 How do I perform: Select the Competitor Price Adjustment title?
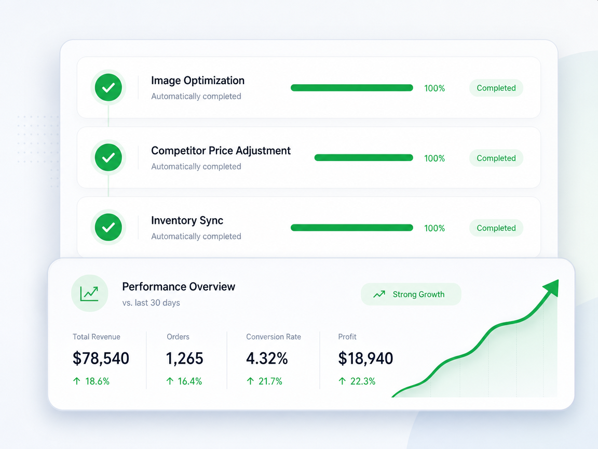(221, 151)
